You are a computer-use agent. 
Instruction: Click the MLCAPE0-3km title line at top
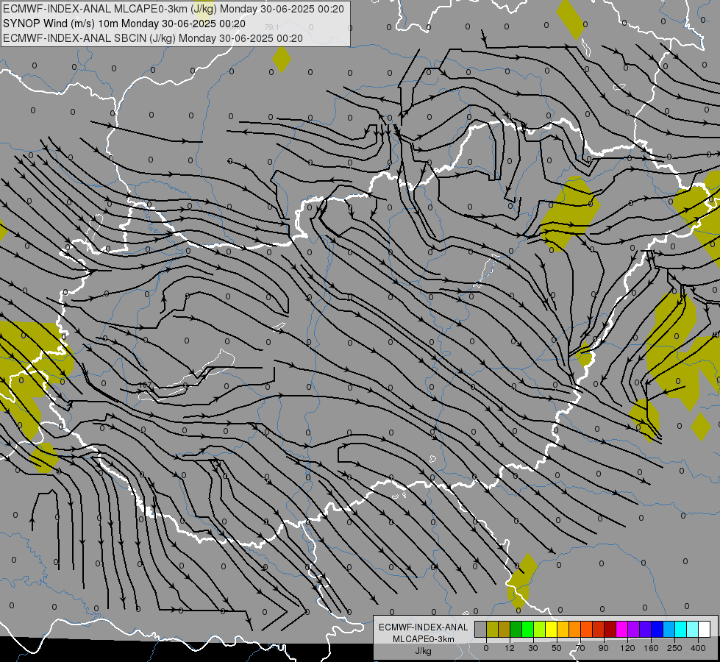tap(173, 9)
